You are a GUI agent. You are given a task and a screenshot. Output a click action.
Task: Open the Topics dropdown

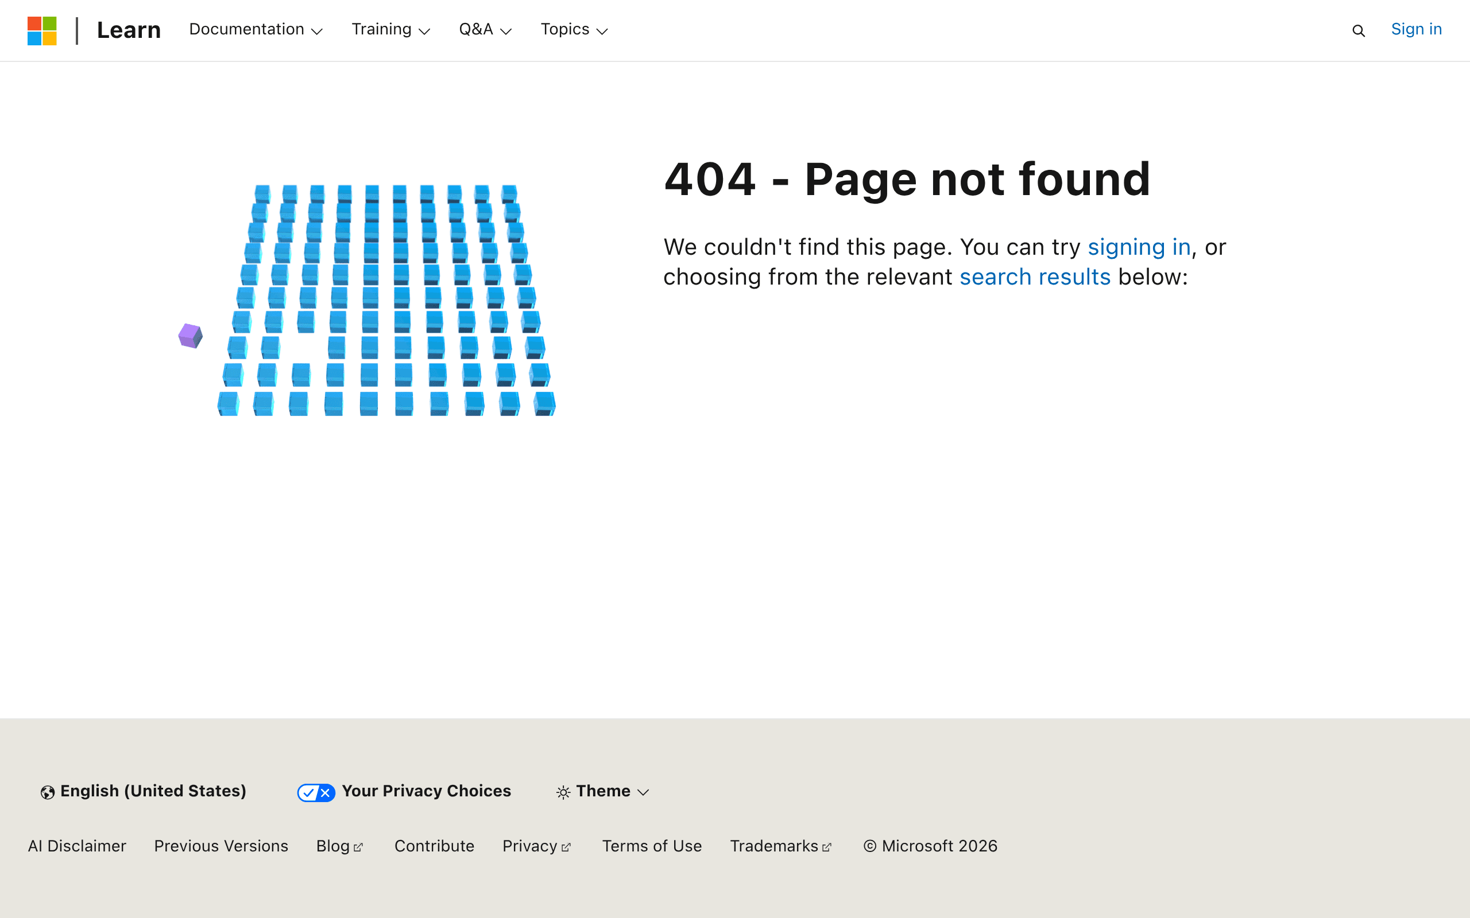(x=574, y=29)
